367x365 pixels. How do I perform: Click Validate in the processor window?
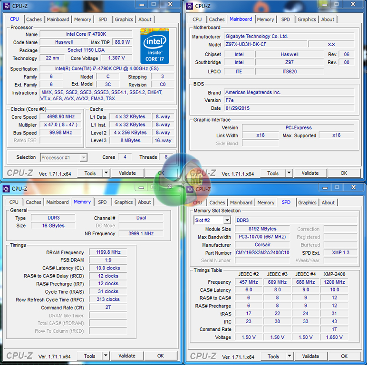(127, 173)
